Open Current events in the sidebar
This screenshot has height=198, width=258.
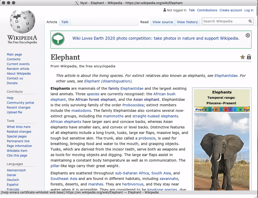[x=18, y=64]
